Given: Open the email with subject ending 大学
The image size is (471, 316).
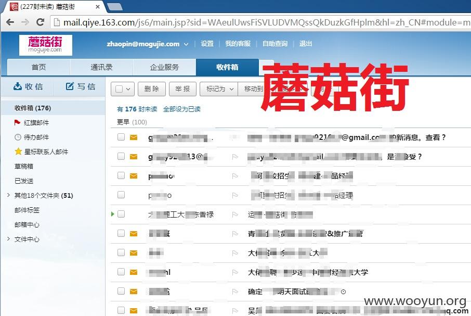Looking at the screenshot, I should click(308, 272).
